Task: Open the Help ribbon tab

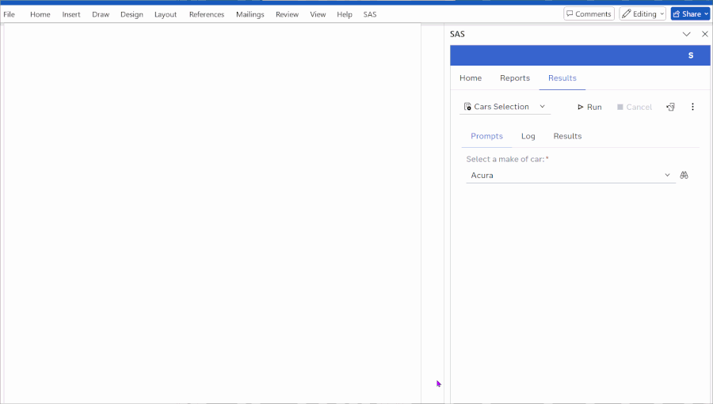Action: pyautogui.click(x=345, y=14)
